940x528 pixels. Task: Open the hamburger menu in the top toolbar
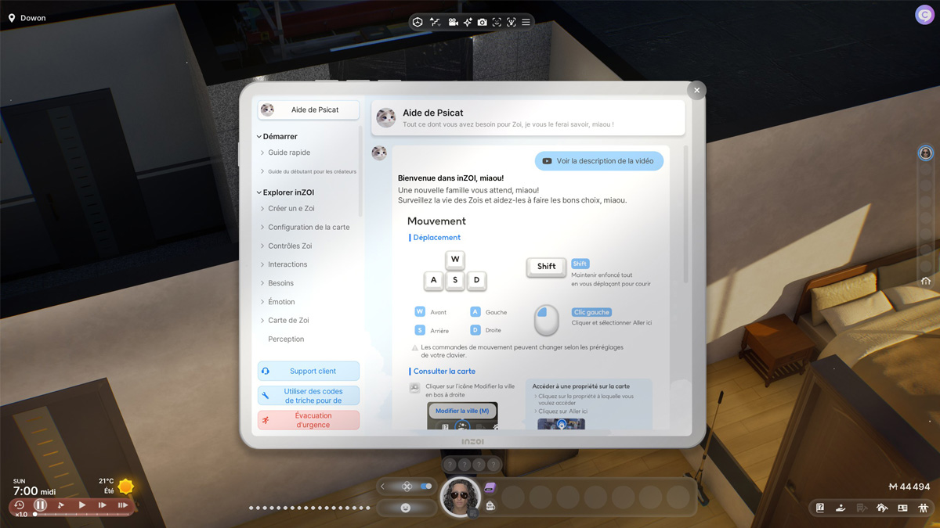526,22
